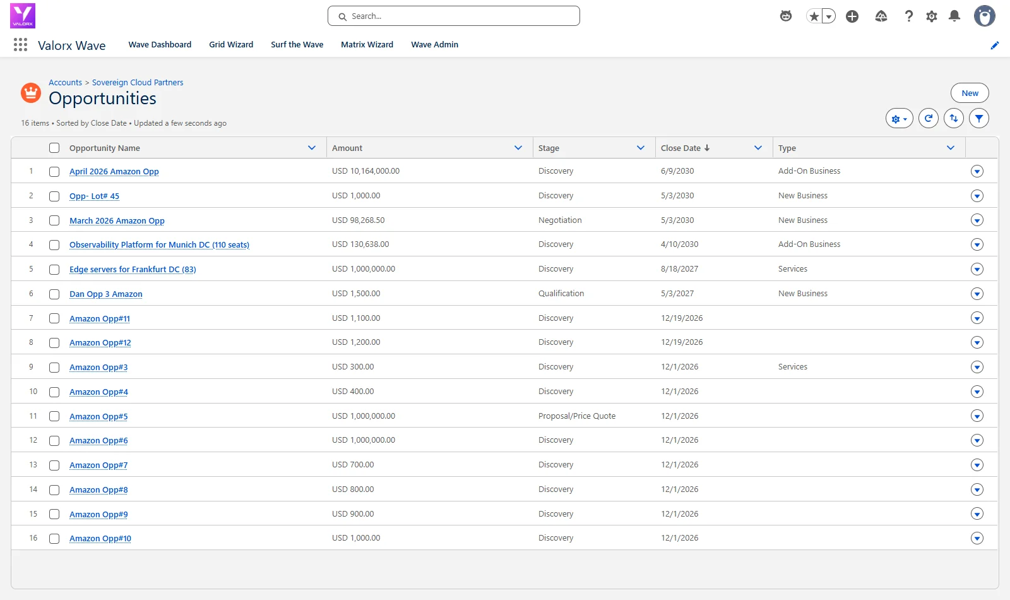
Task: Refresh the opportunities list
Action: [x=929, y=118]
